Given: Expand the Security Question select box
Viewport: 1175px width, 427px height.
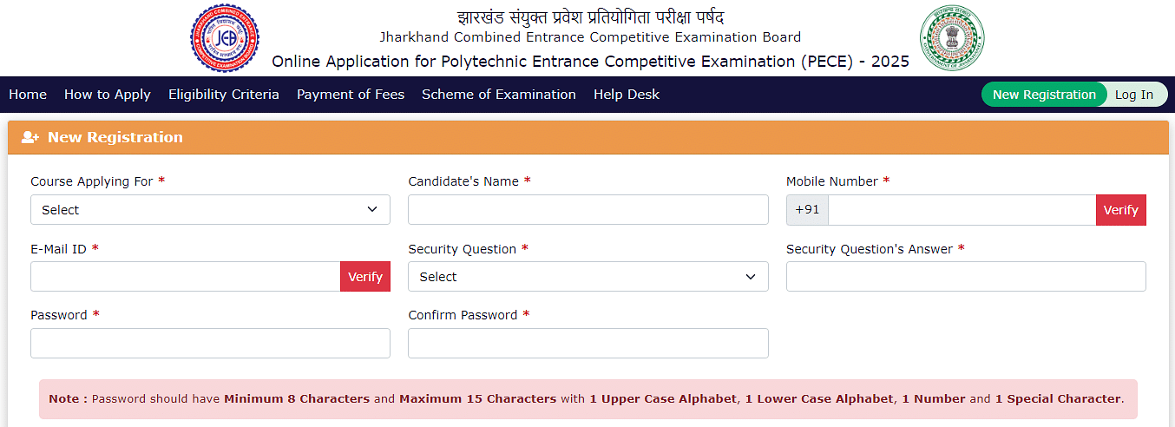Looking at the screenshot, I should point(587,277).
